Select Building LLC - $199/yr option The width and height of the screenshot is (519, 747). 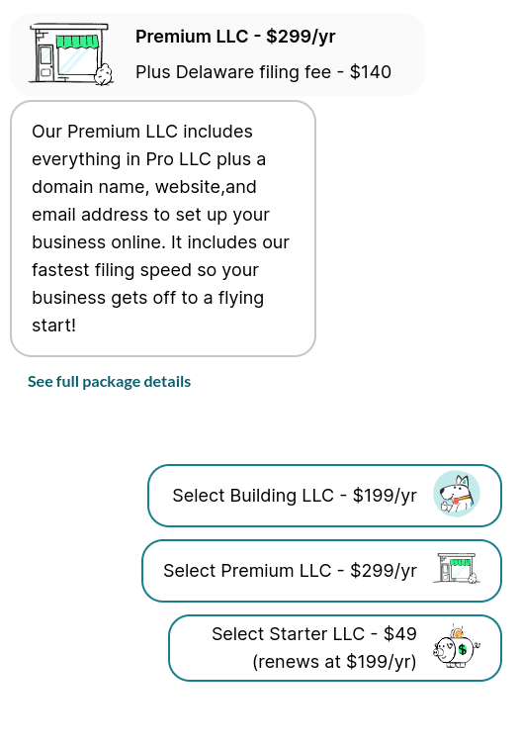coord(324,496)
